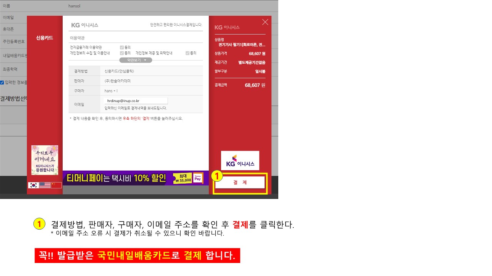Click the buyer name hans * l
The height and width of the screenshot is (276, 492).
tap(111, 91)
